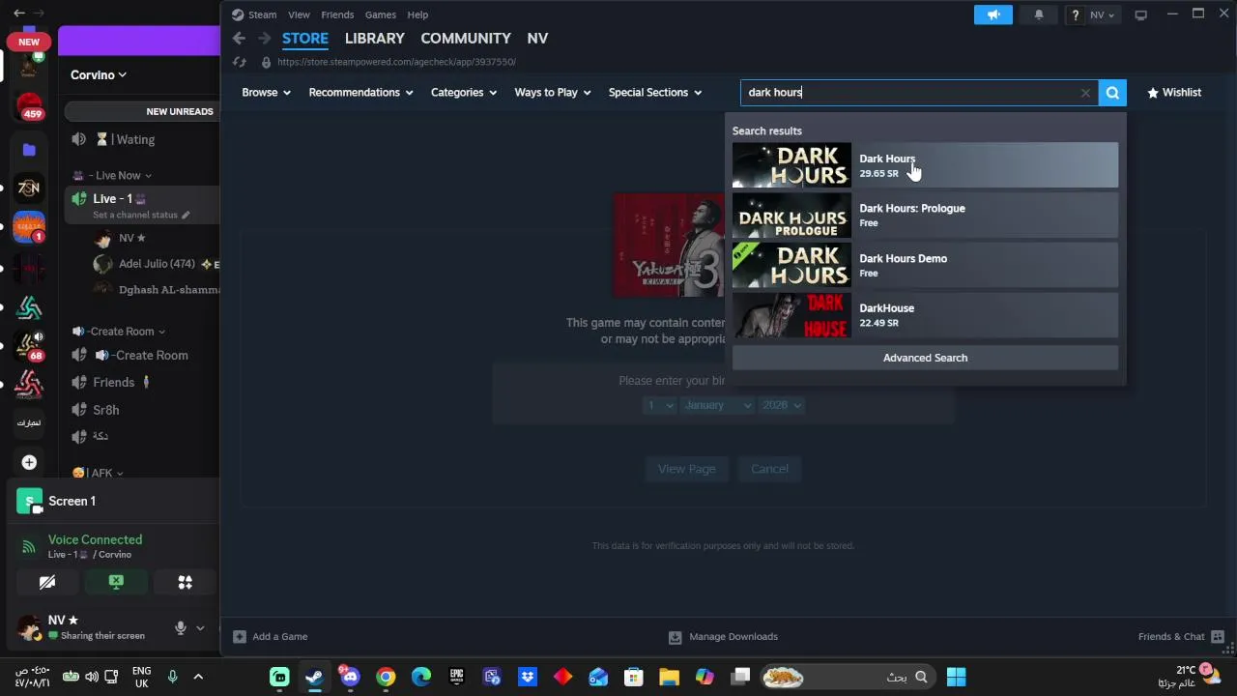Open File Explorer from the taskbar
This screenshot has width=1237, height=696.
pos(669,677)
